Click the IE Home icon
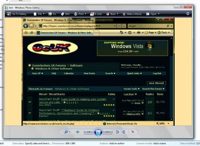 click(x=121, y=33)
